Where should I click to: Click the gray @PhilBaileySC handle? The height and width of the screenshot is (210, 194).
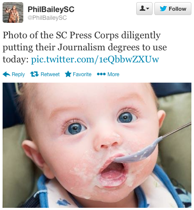click(x=47, y=18)
